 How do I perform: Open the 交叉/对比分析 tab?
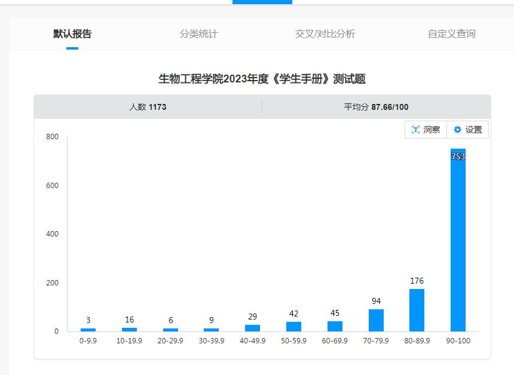[325, 34]
